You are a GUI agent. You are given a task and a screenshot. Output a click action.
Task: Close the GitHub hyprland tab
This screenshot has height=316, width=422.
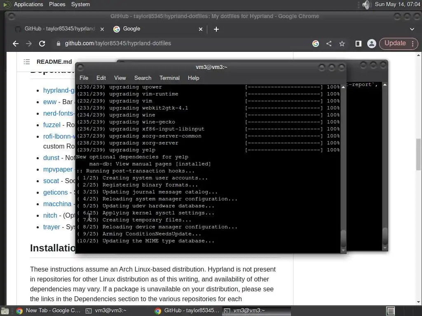click(102, 29)
